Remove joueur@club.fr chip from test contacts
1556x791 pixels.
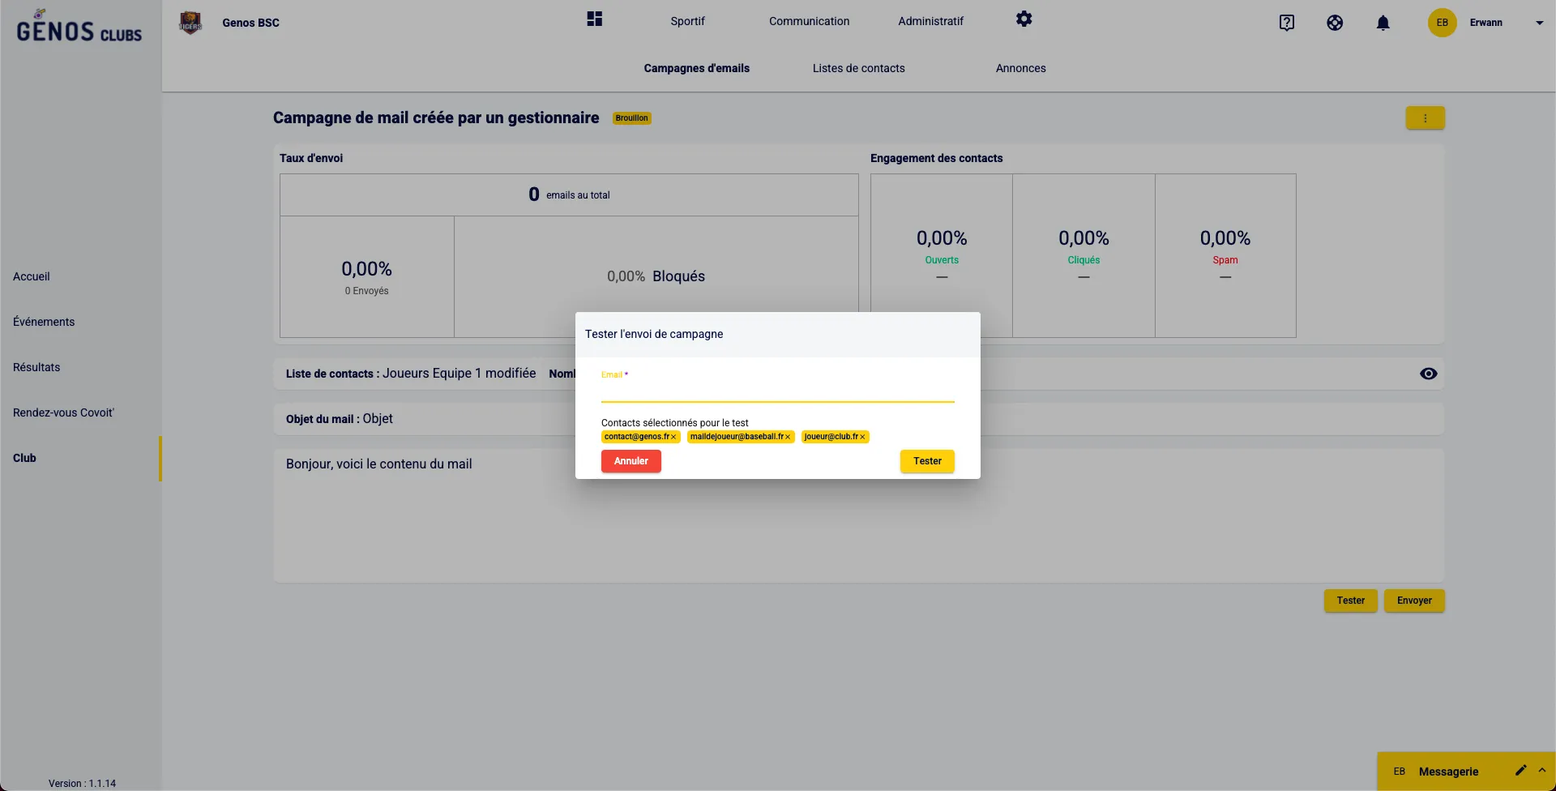pyautogui.click(x=862, y=437)
